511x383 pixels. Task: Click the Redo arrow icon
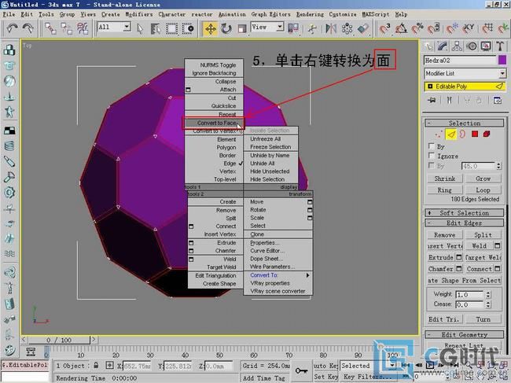pyautogui.click(x=28, y=28)
